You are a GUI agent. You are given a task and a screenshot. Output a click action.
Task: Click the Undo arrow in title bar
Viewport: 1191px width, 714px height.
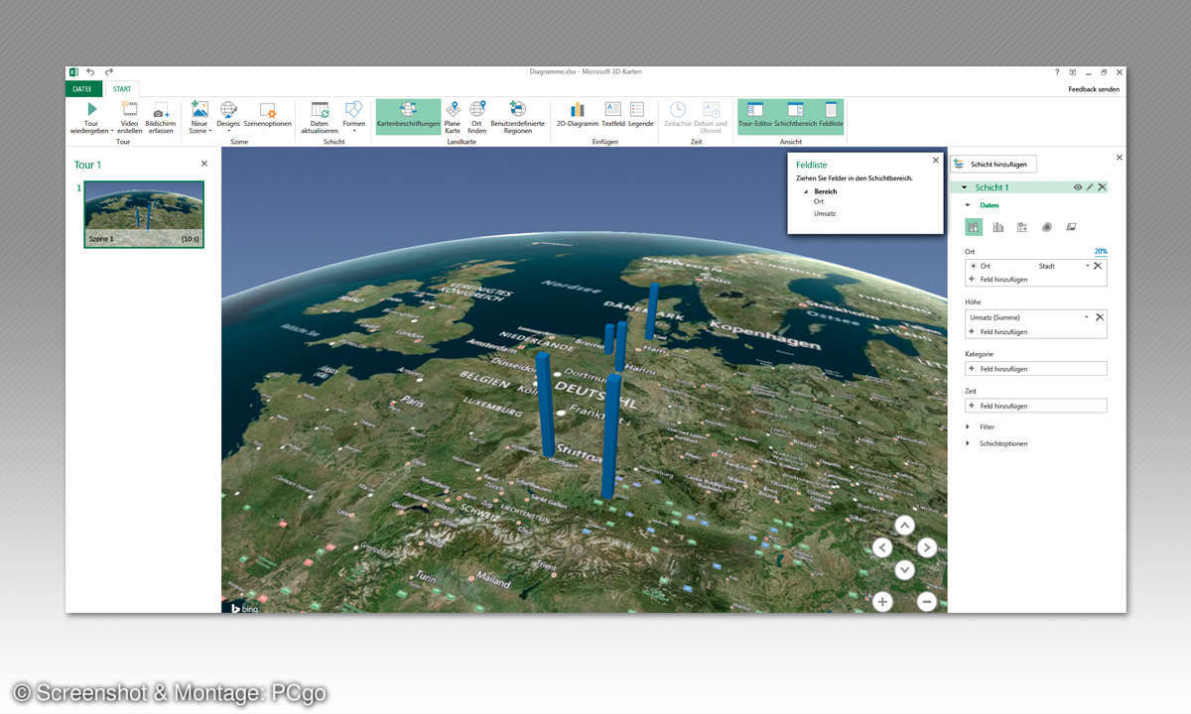[90, 72]
